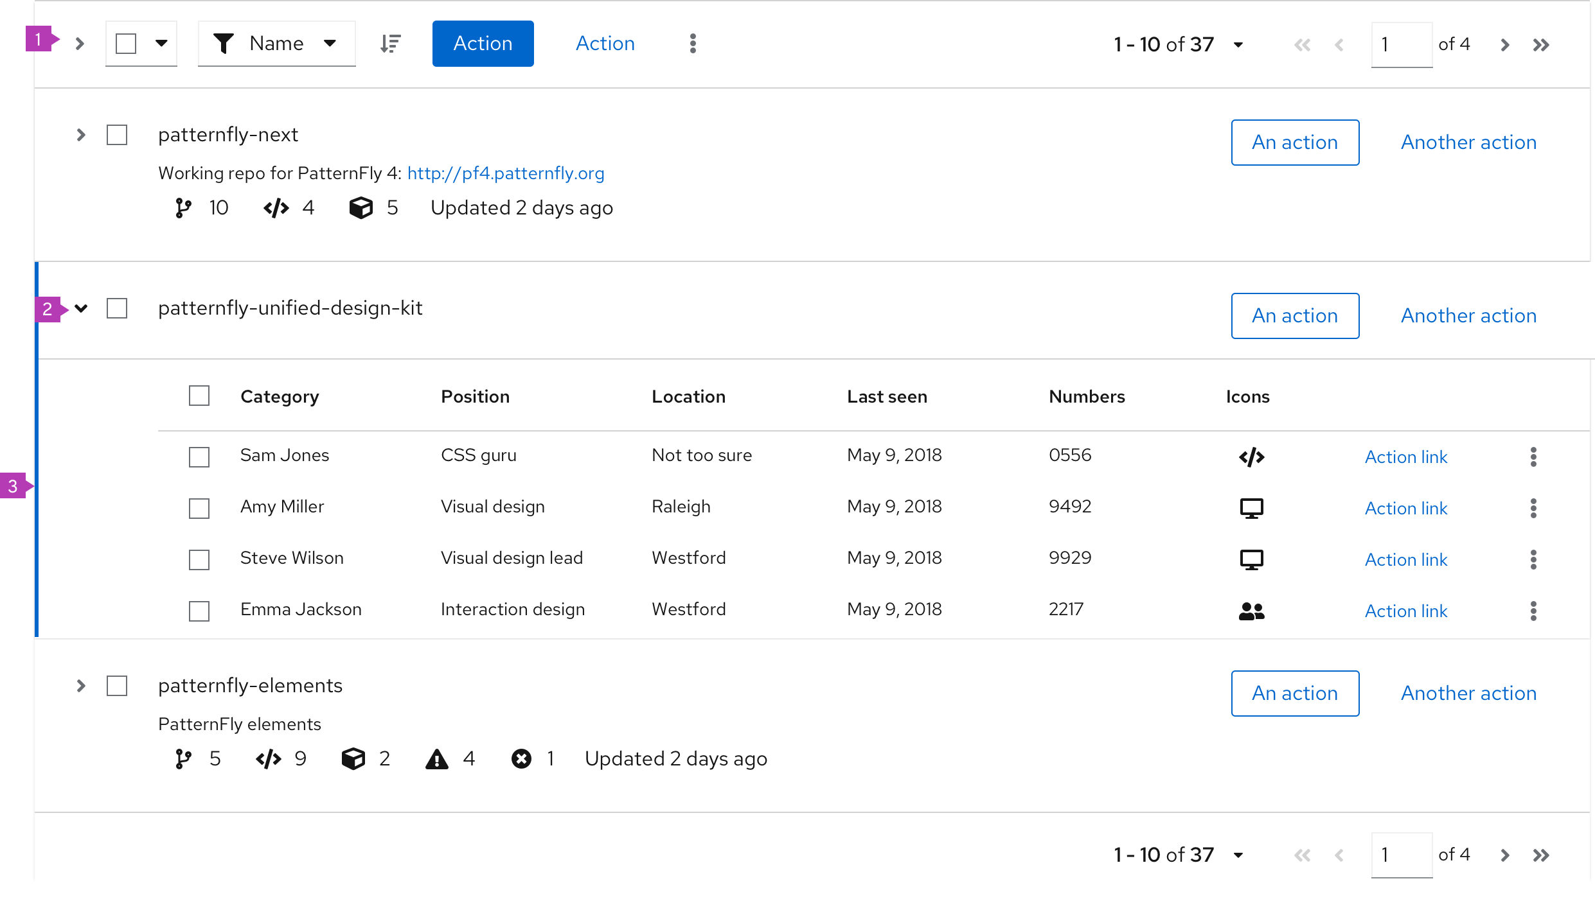Toggle checkbox for patternfly-unified-design-kit
Screen dimensions: 1595x899
pyautogui.click(x=120, y=308)
